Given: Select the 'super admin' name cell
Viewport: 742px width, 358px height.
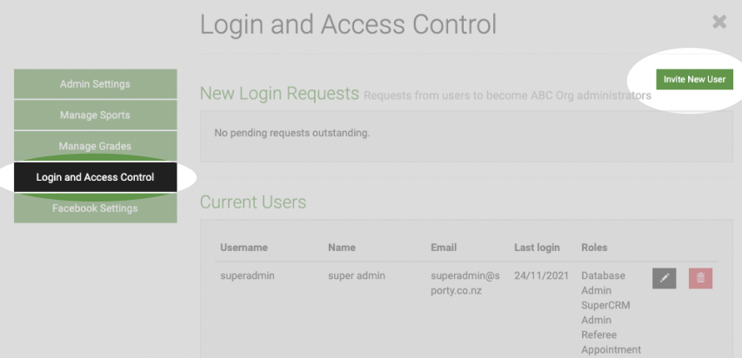Looking at the screenshot, I should point(357,275).
